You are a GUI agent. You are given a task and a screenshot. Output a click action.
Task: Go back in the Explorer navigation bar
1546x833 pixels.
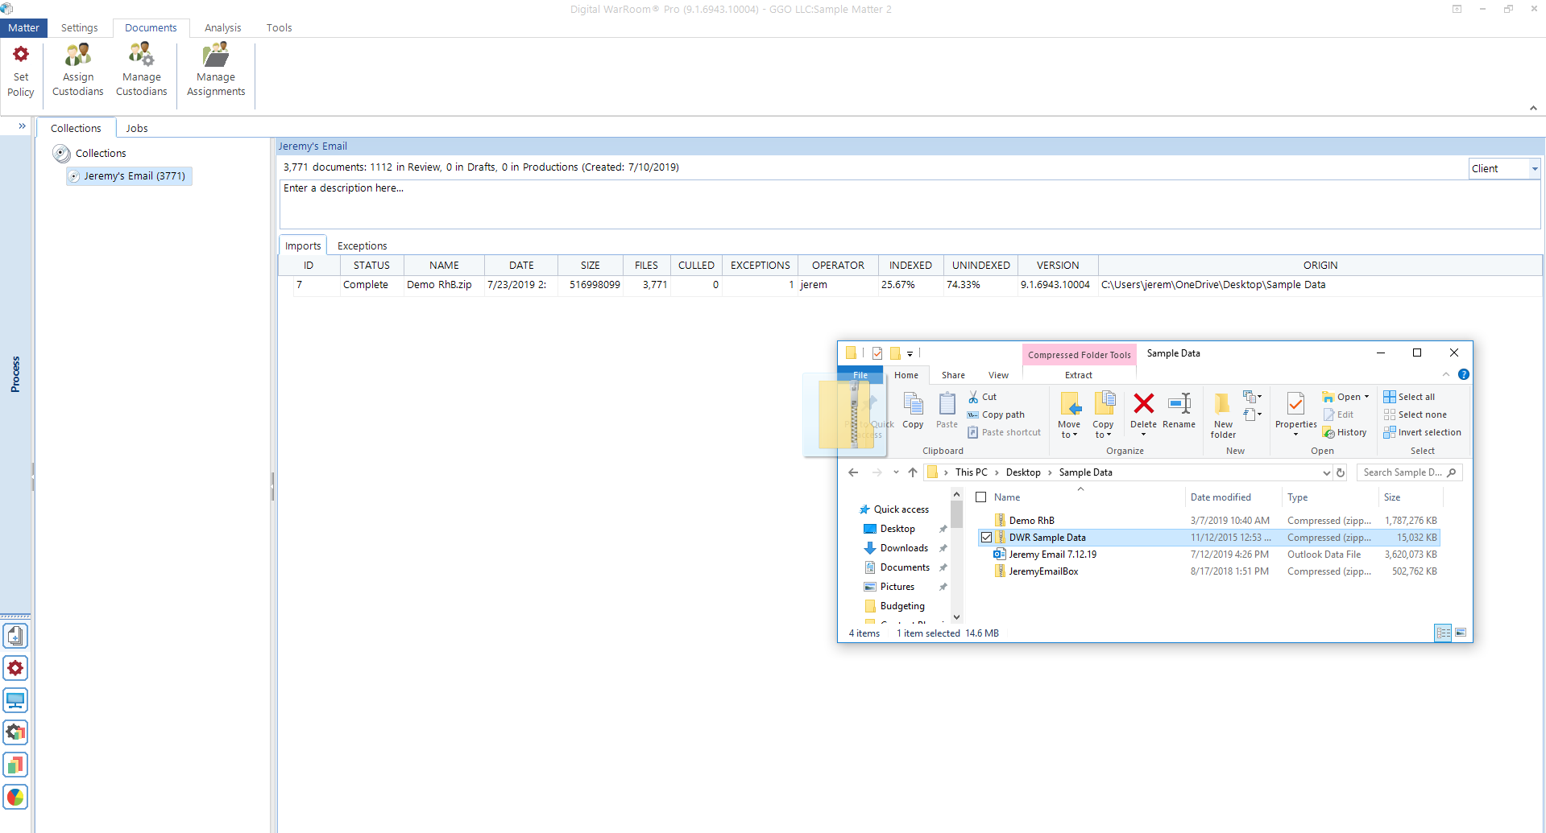(x=853, y=472)
